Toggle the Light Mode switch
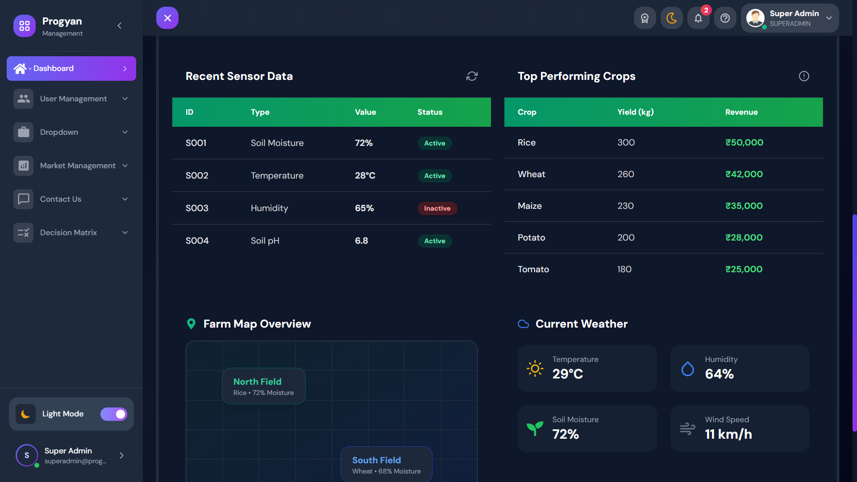This screenshot has width=857, height=482. coord(113,414)
